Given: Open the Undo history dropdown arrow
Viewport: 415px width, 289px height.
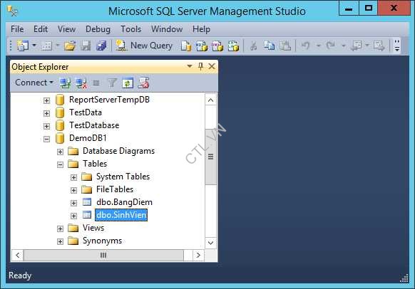Looking at the screenshot, I should click(319, 46).
